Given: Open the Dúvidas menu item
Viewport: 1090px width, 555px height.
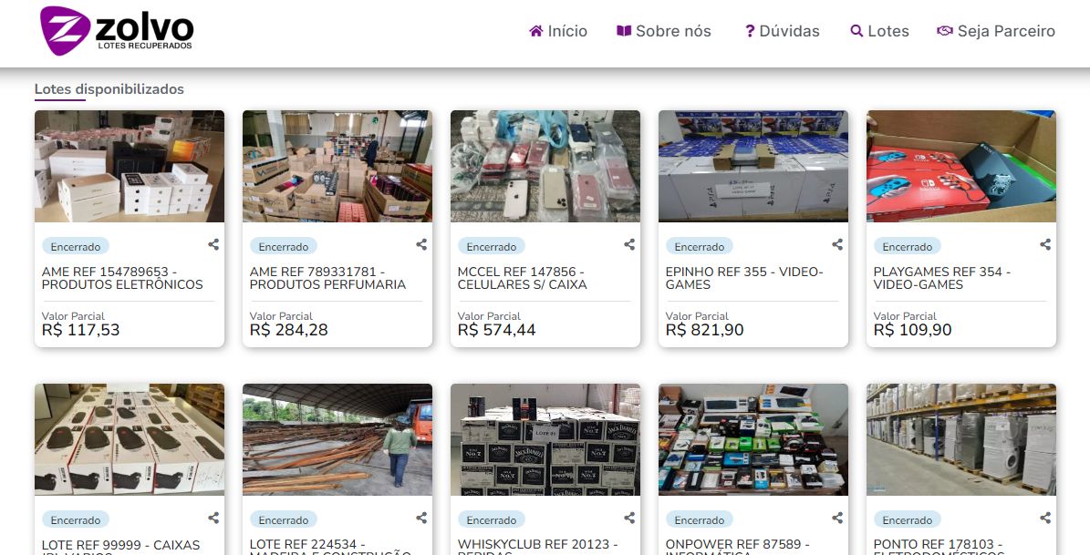Looking at the screenshot, I should pyautogui.click(x=782, y=31).
